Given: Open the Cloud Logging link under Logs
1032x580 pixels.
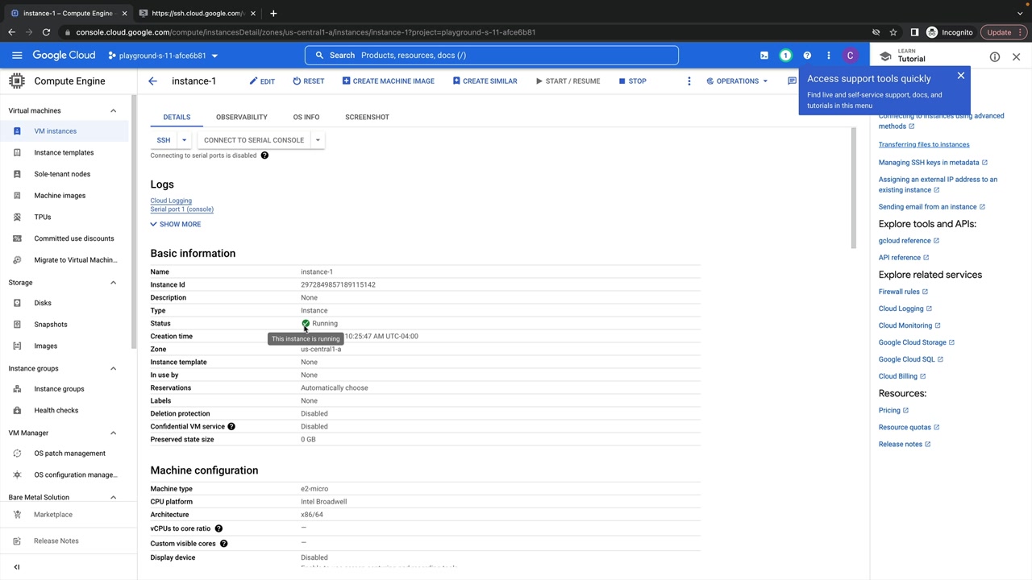Looking at the screenshot, I should (x=171, y=201).
